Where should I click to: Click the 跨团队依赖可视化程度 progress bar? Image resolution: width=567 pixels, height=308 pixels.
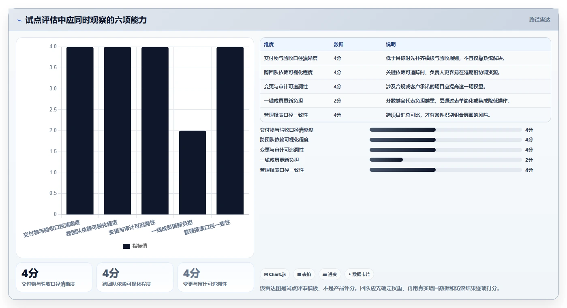coord(446,140)
